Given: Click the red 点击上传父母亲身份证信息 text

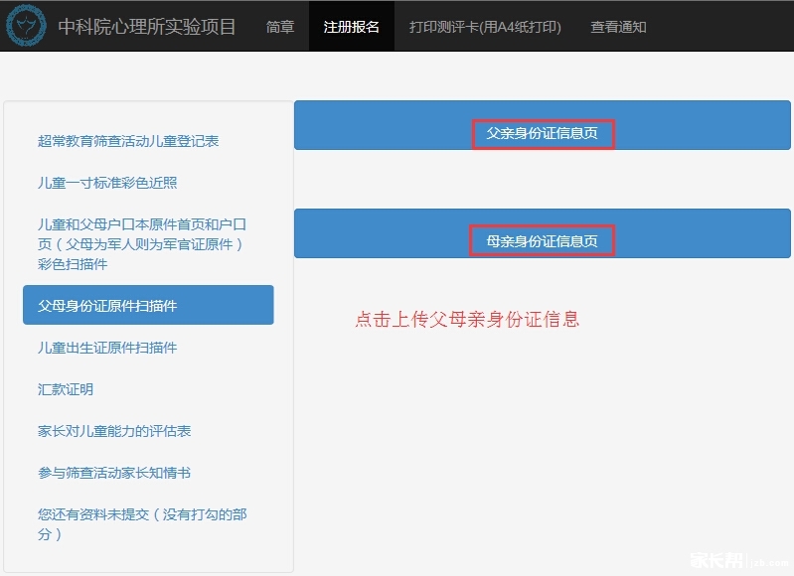Looking at the screenshot, I should click(467, 320).
